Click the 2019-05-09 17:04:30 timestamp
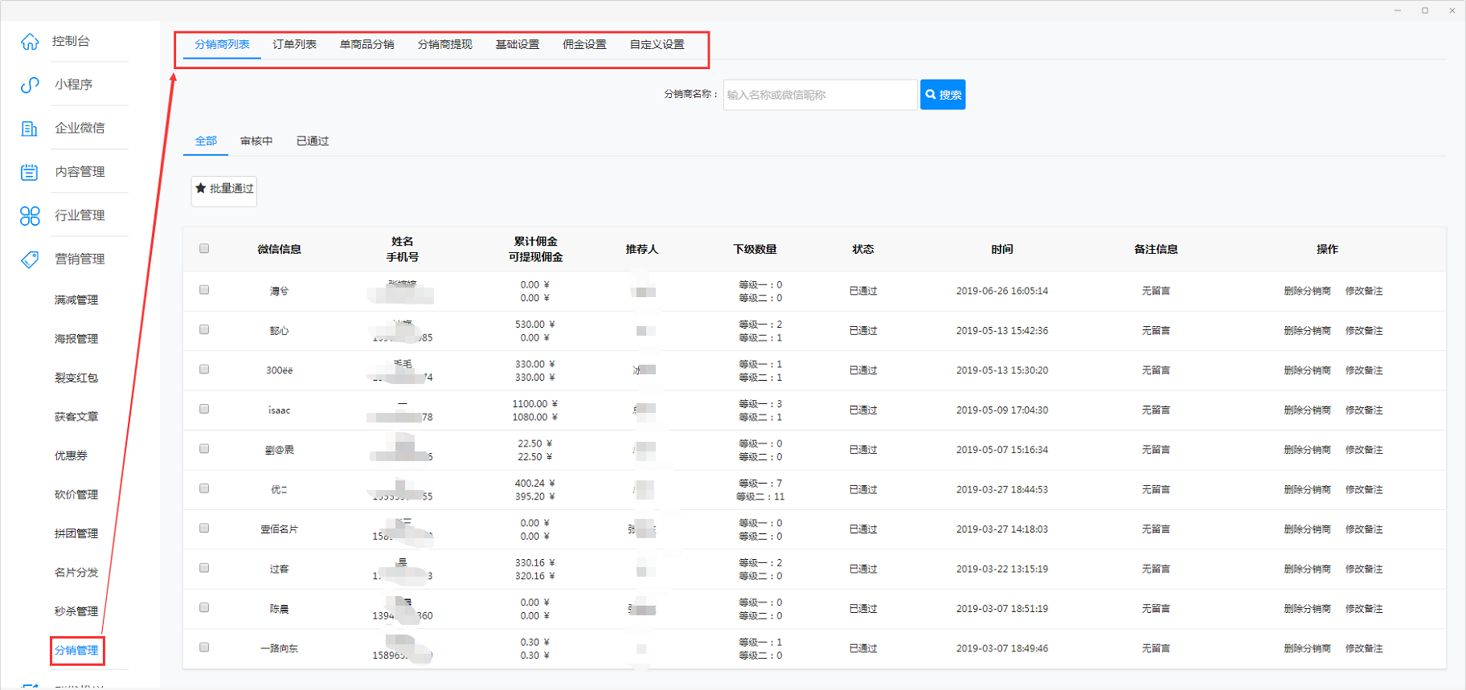Image resolution: width=1466 pixels, height=690 pixels. pos(1001,410)
